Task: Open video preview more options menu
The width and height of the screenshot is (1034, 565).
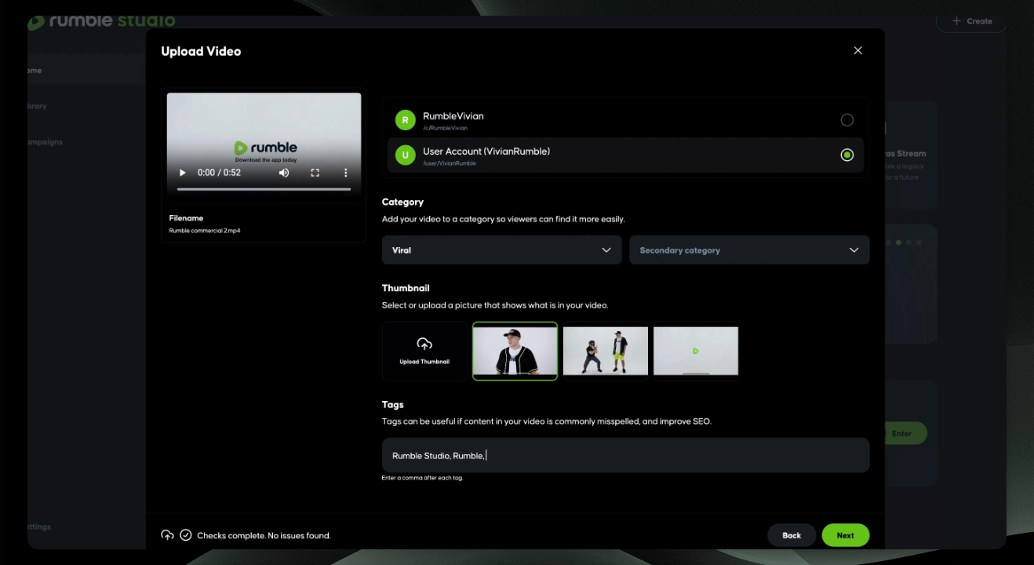Action: tap(345, 173)
